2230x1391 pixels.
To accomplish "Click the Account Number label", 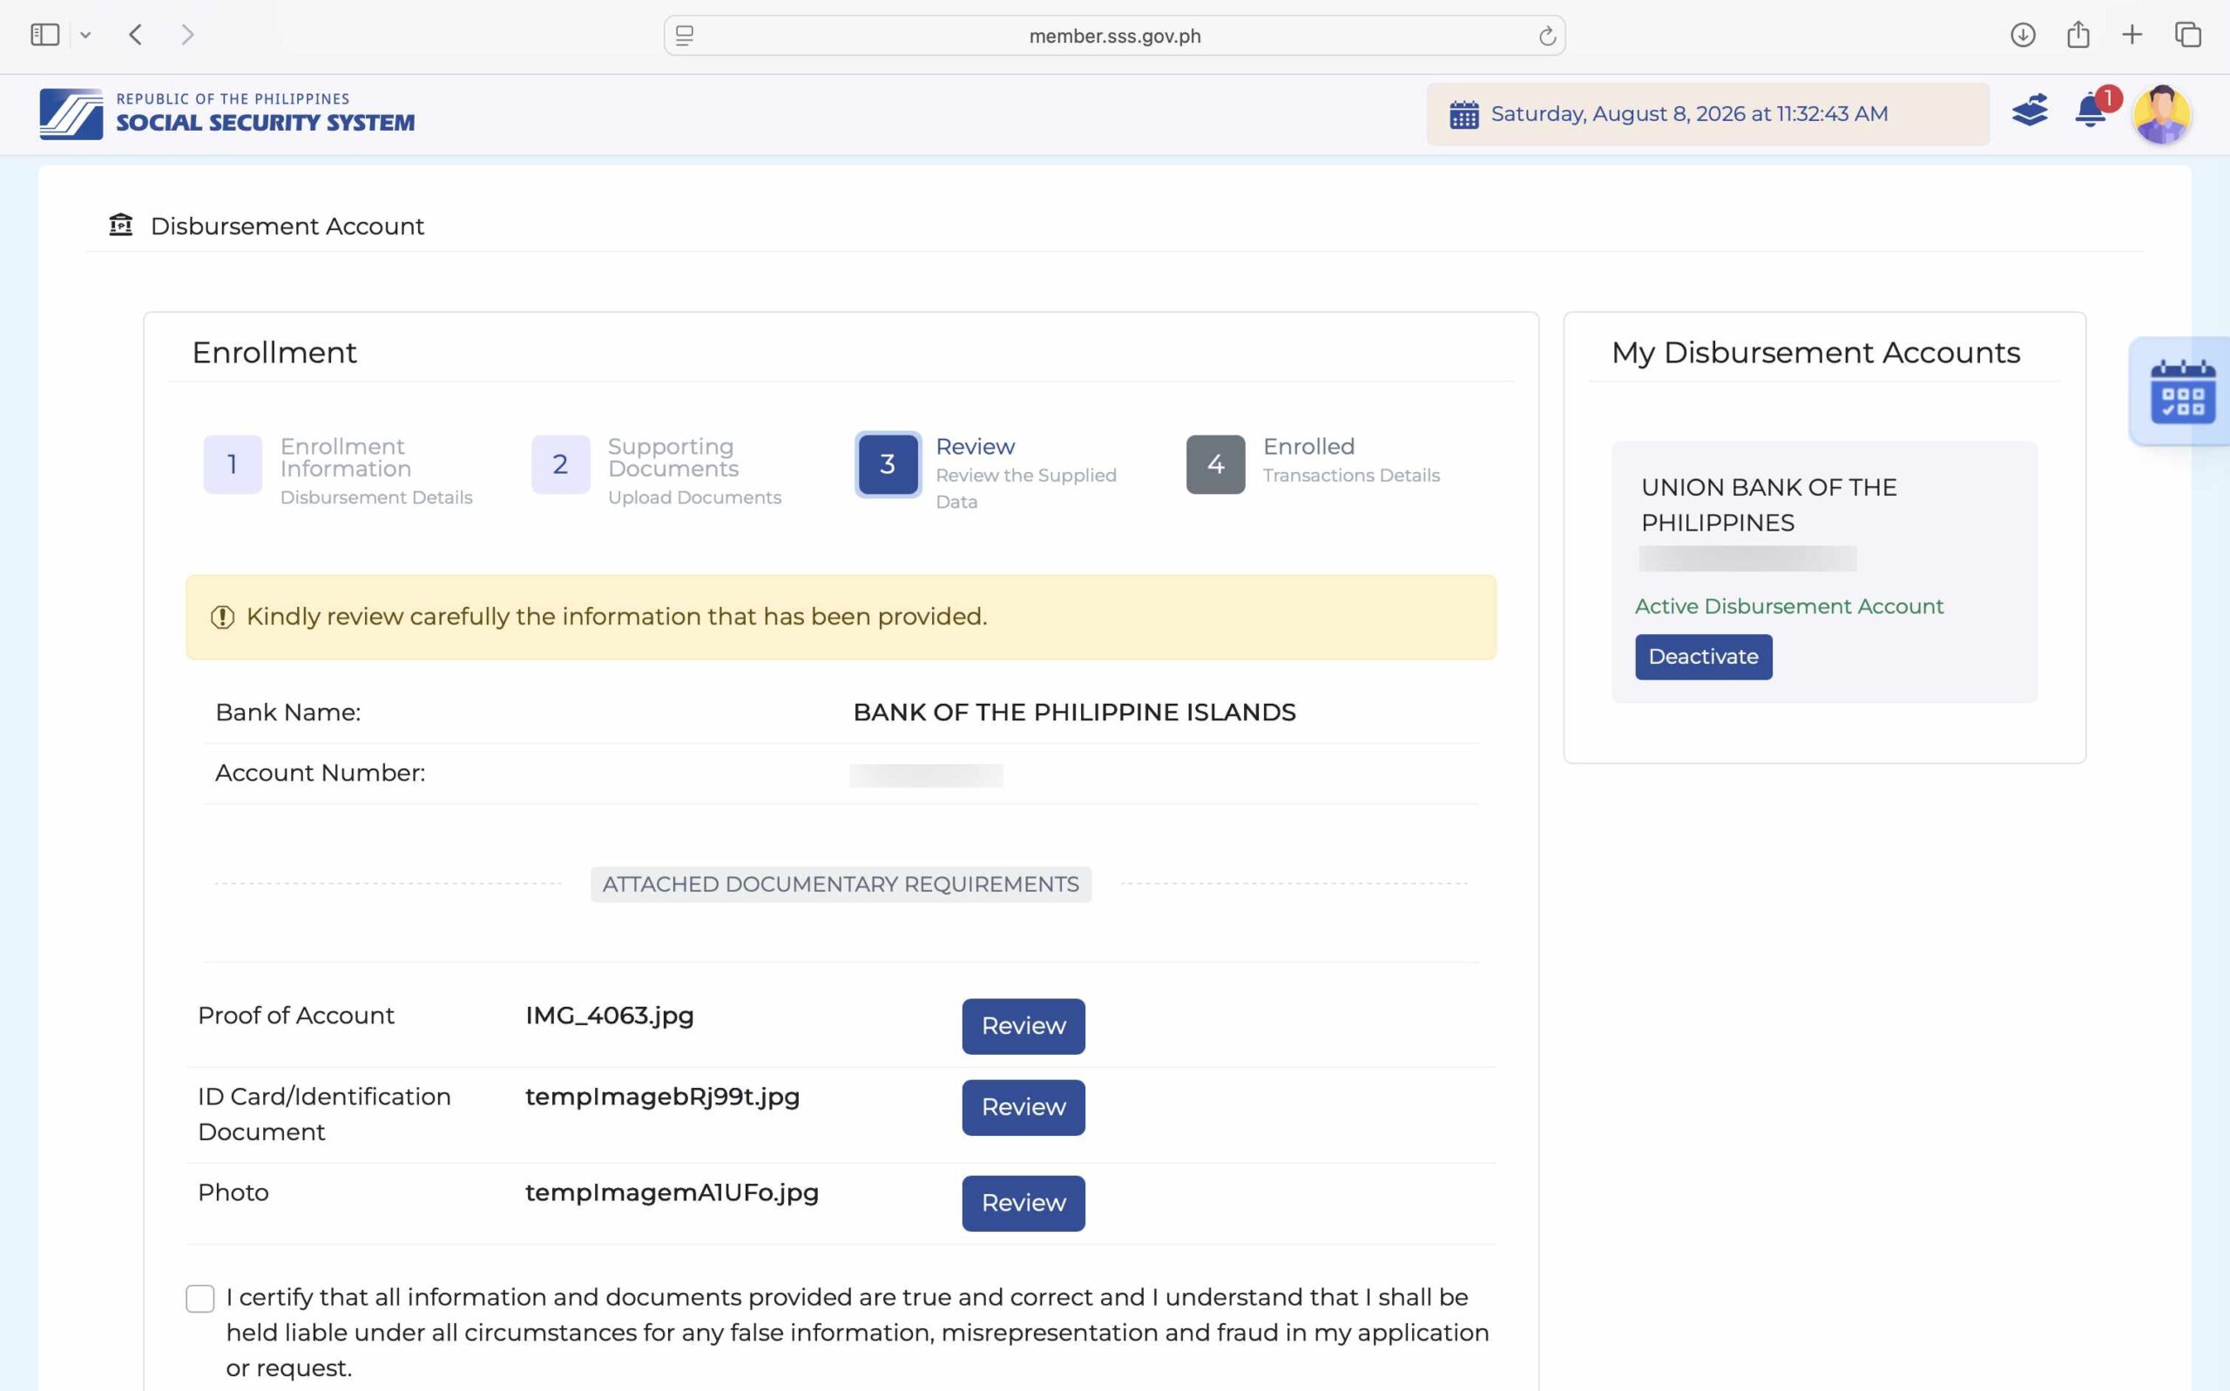I will click(x=321, y=773).
